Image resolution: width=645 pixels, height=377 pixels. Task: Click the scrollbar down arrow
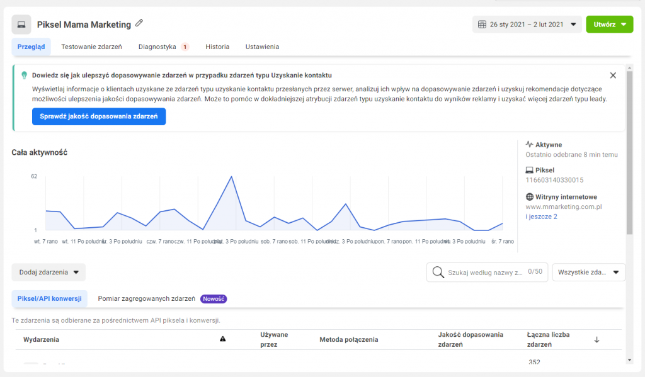(x=629, y=360)
